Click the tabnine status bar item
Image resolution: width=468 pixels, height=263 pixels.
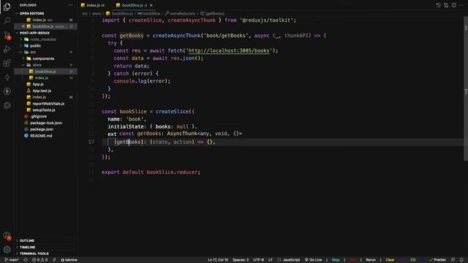click(x=69, y=260)
